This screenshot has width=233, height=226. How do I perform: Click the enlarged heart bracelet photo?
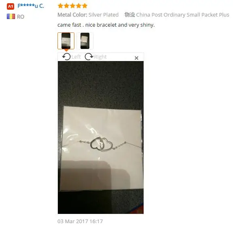pos(101,137)
